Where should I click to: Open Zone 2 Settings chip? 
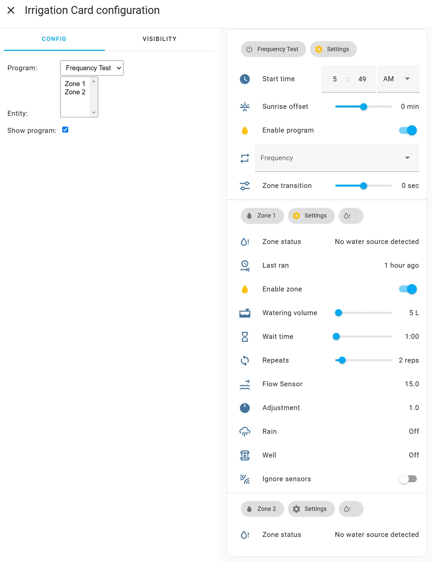coord(311,509)
